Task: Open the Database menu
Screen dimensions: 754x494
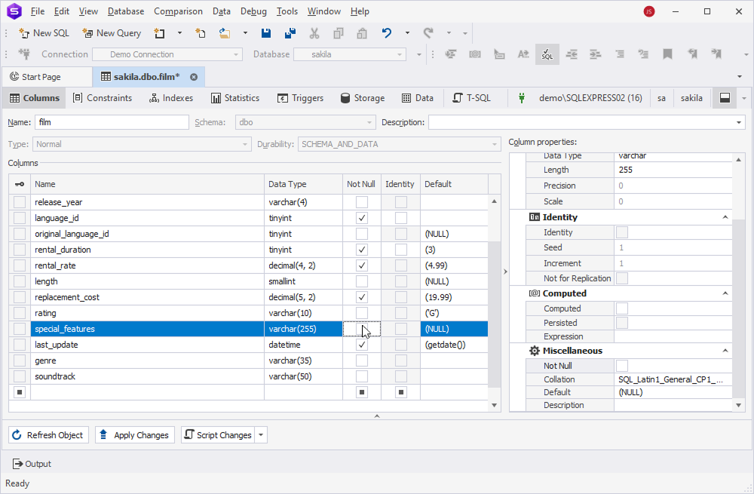Action: click(126, 11)
